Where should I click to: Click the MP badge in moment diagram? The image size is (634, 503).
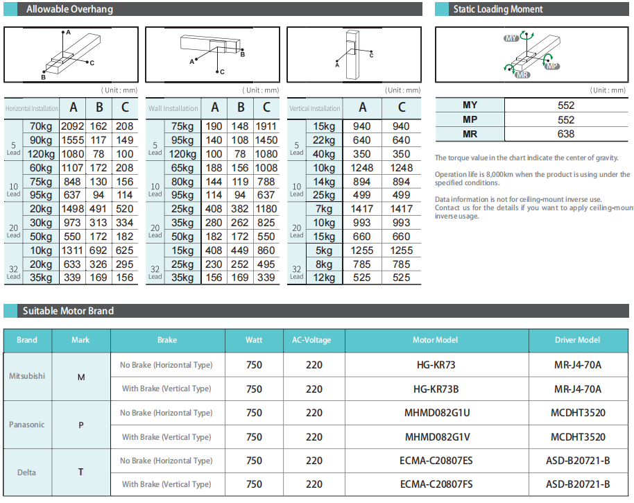click(551, 66)
